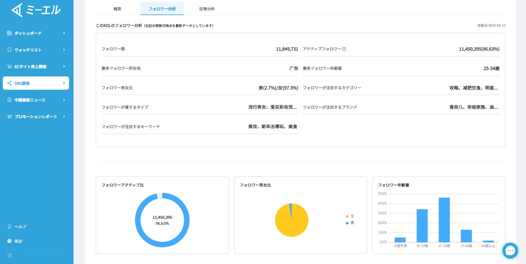
Task: Open the 設定 gear icon
Action: point(9,241)
